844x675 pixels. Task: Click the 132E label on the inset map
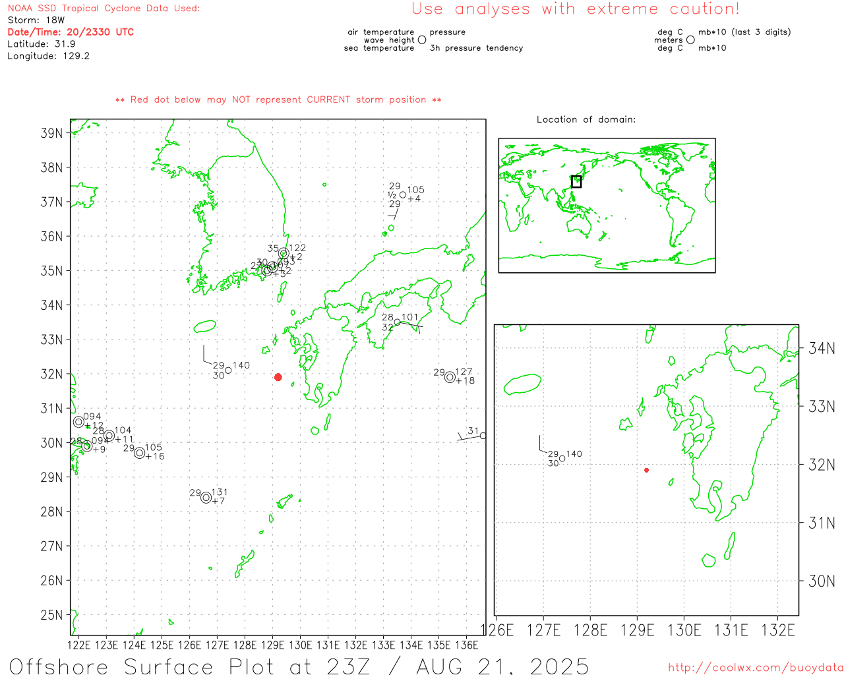tap(778, 630)
